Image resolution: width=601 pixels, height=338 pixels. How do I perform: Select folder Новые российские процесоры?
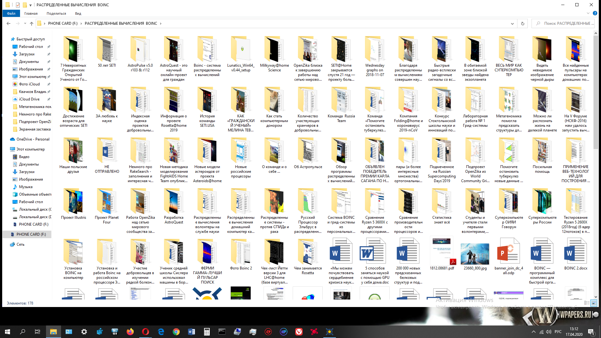241,158
